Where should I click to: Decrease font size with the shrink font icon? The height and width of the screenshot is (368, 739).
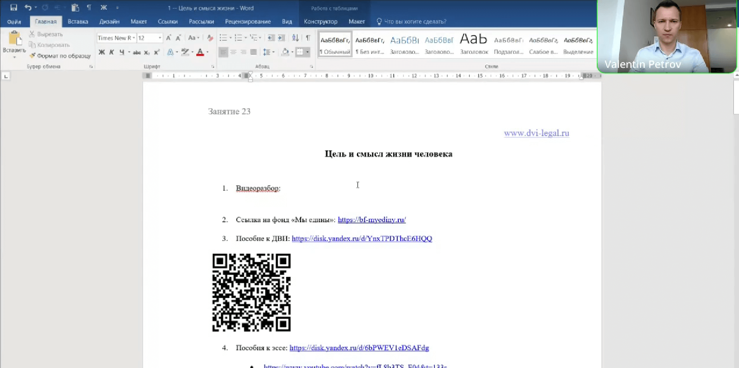tap(178, 38)
